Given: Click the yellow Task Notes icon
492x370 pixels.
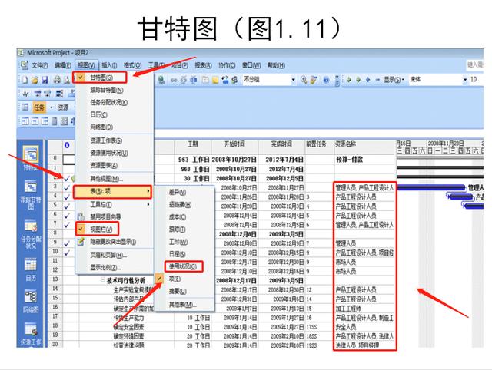Looking at the screenshot, I should (x=215, y=80).
